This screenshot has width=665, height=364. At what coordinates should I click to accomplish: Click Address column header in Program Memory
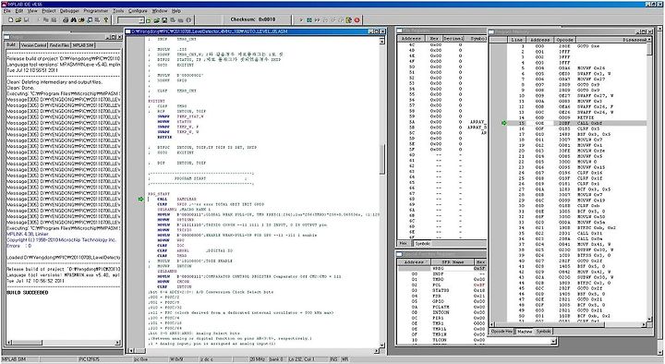[539, 40]
